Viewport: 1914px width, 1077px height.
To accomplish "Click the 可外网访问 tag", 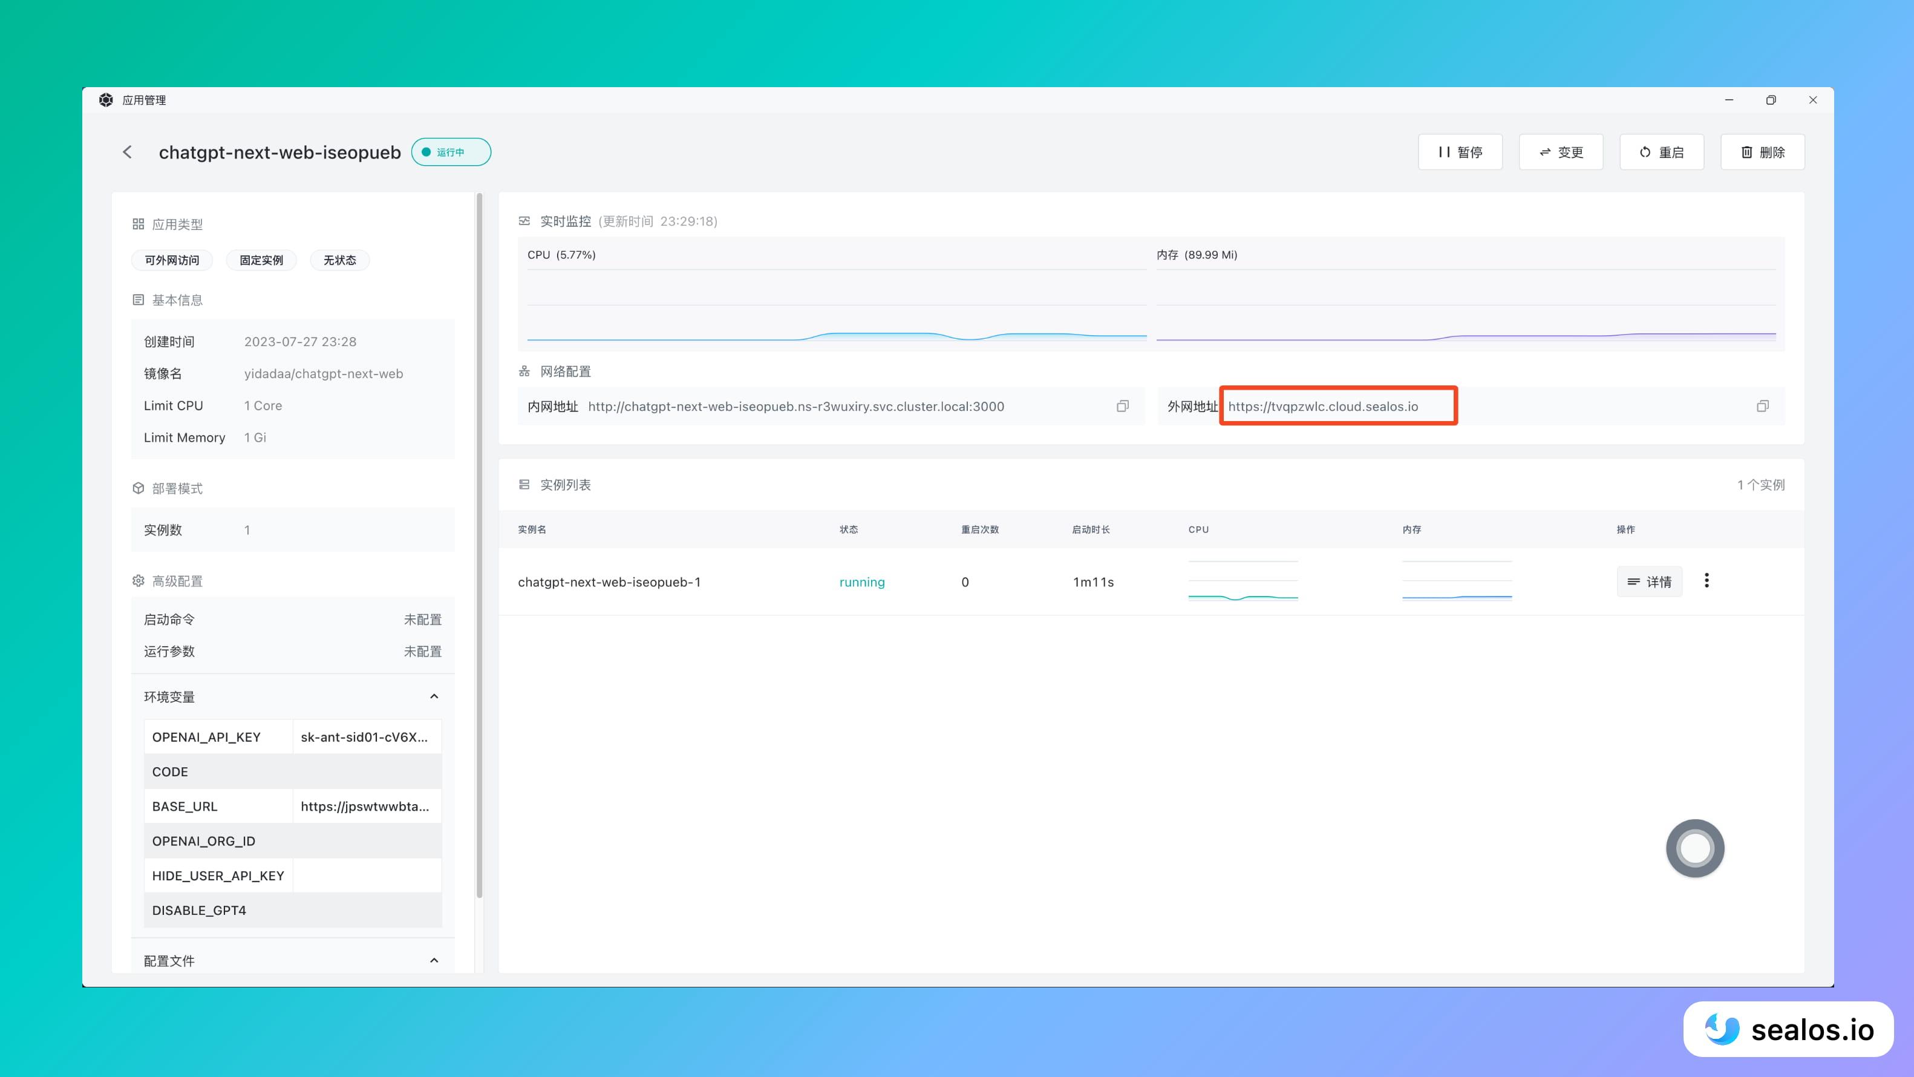I will click(x=172, y=260).
